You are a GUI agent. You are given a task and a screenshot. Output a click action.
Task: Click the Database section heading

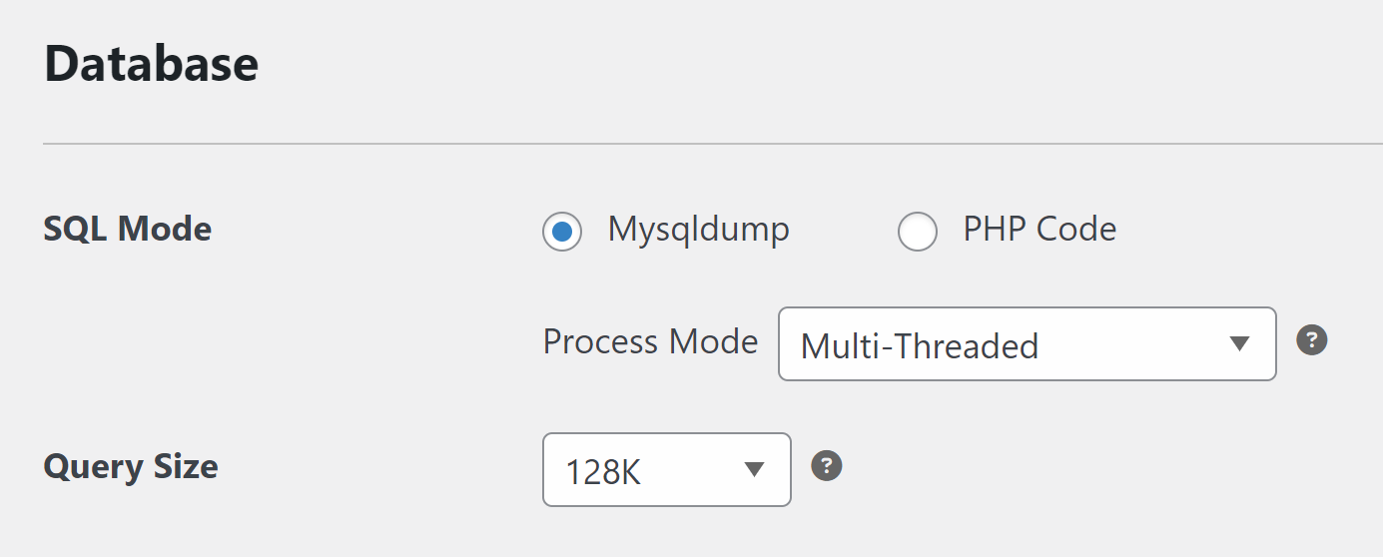[x=152, y=65]
